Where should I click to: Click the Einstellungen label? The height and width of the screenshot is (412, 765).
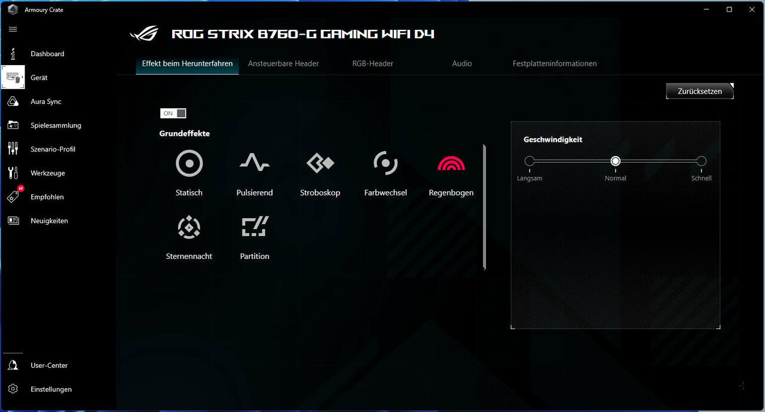pyautogui.click(x=51, y=389)
